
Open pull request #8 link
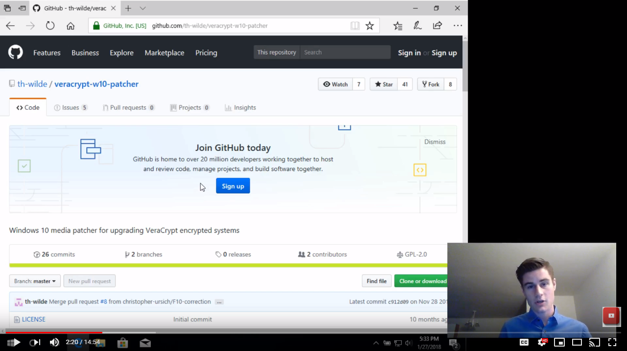(x=103, y=301)
